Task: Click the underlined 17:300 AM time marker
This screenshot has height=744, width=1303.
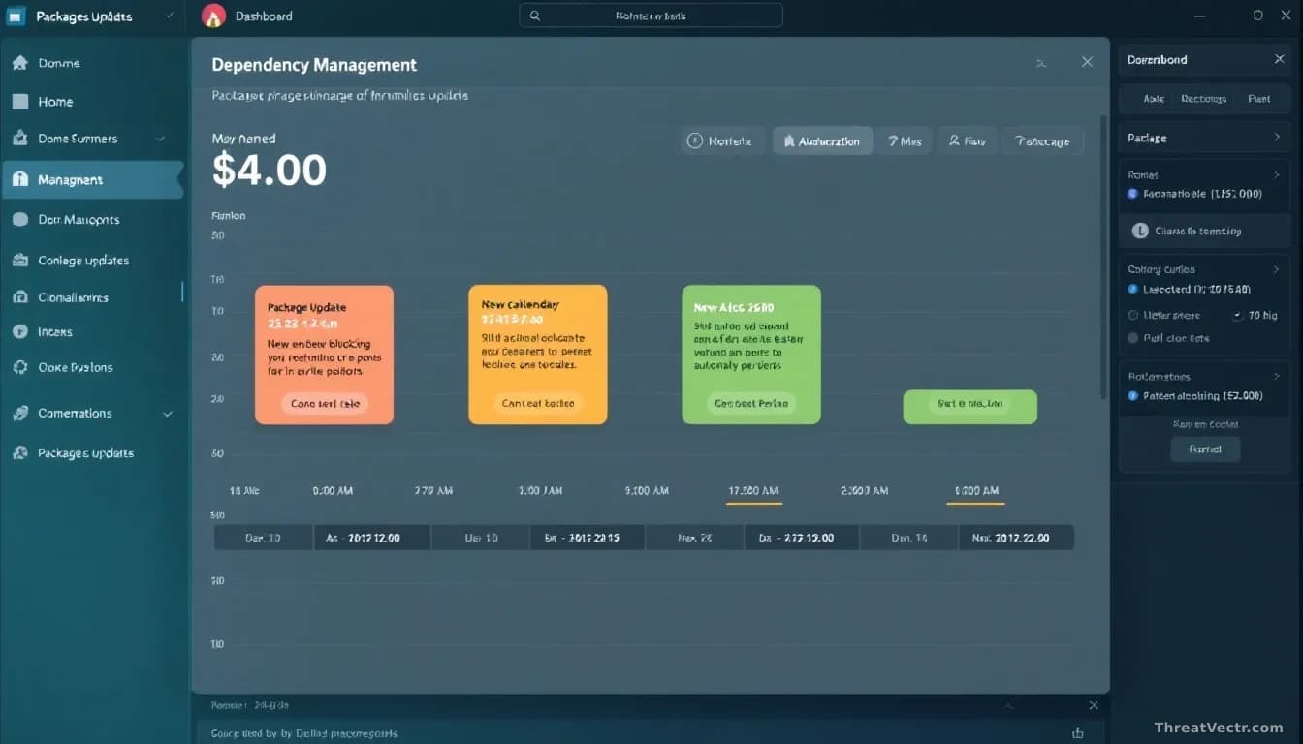Action: tap(753, 491)
